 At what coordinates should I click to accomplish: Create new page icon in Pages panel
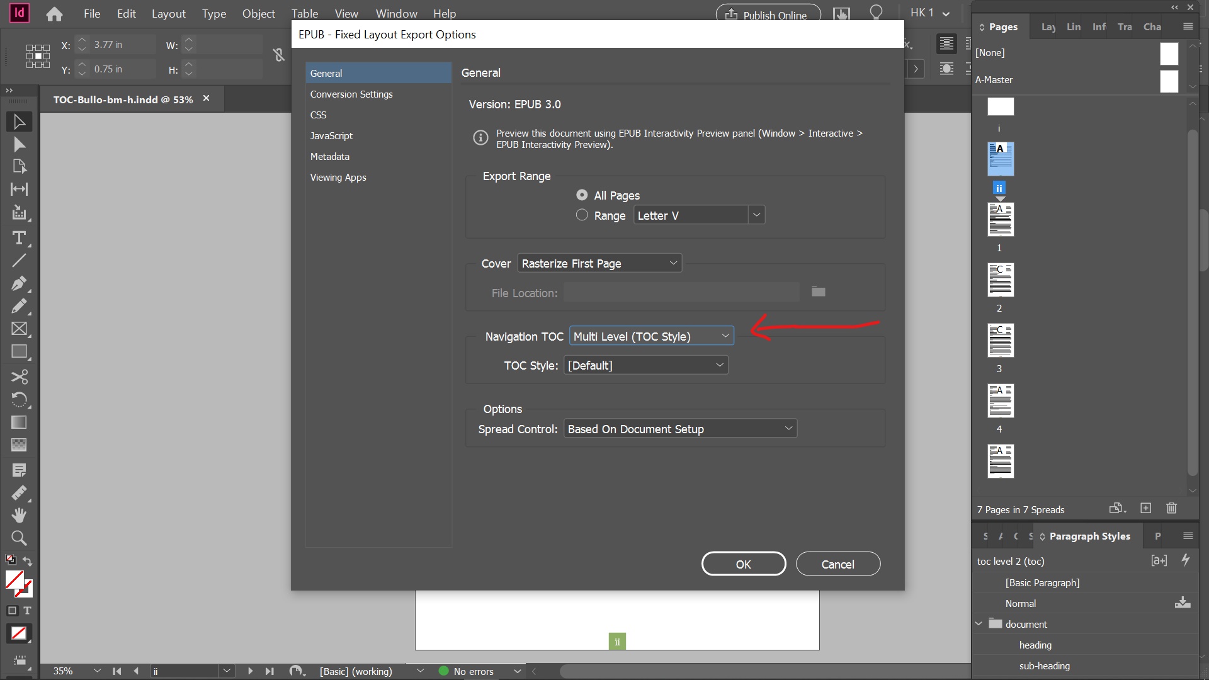pos(1145,508)
